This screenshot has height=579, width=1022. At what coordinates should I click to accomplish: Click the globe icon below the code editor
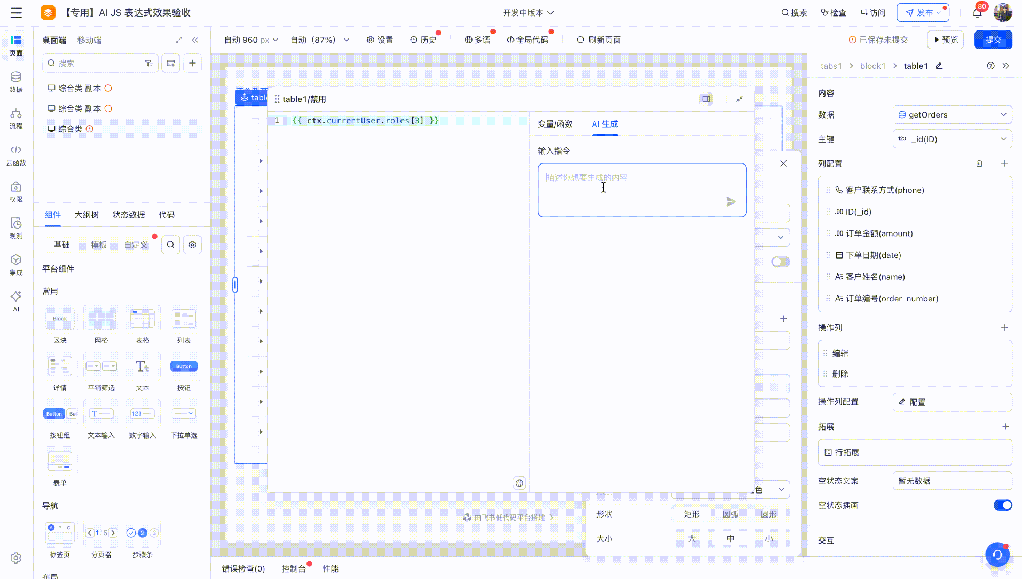(519, 483)
